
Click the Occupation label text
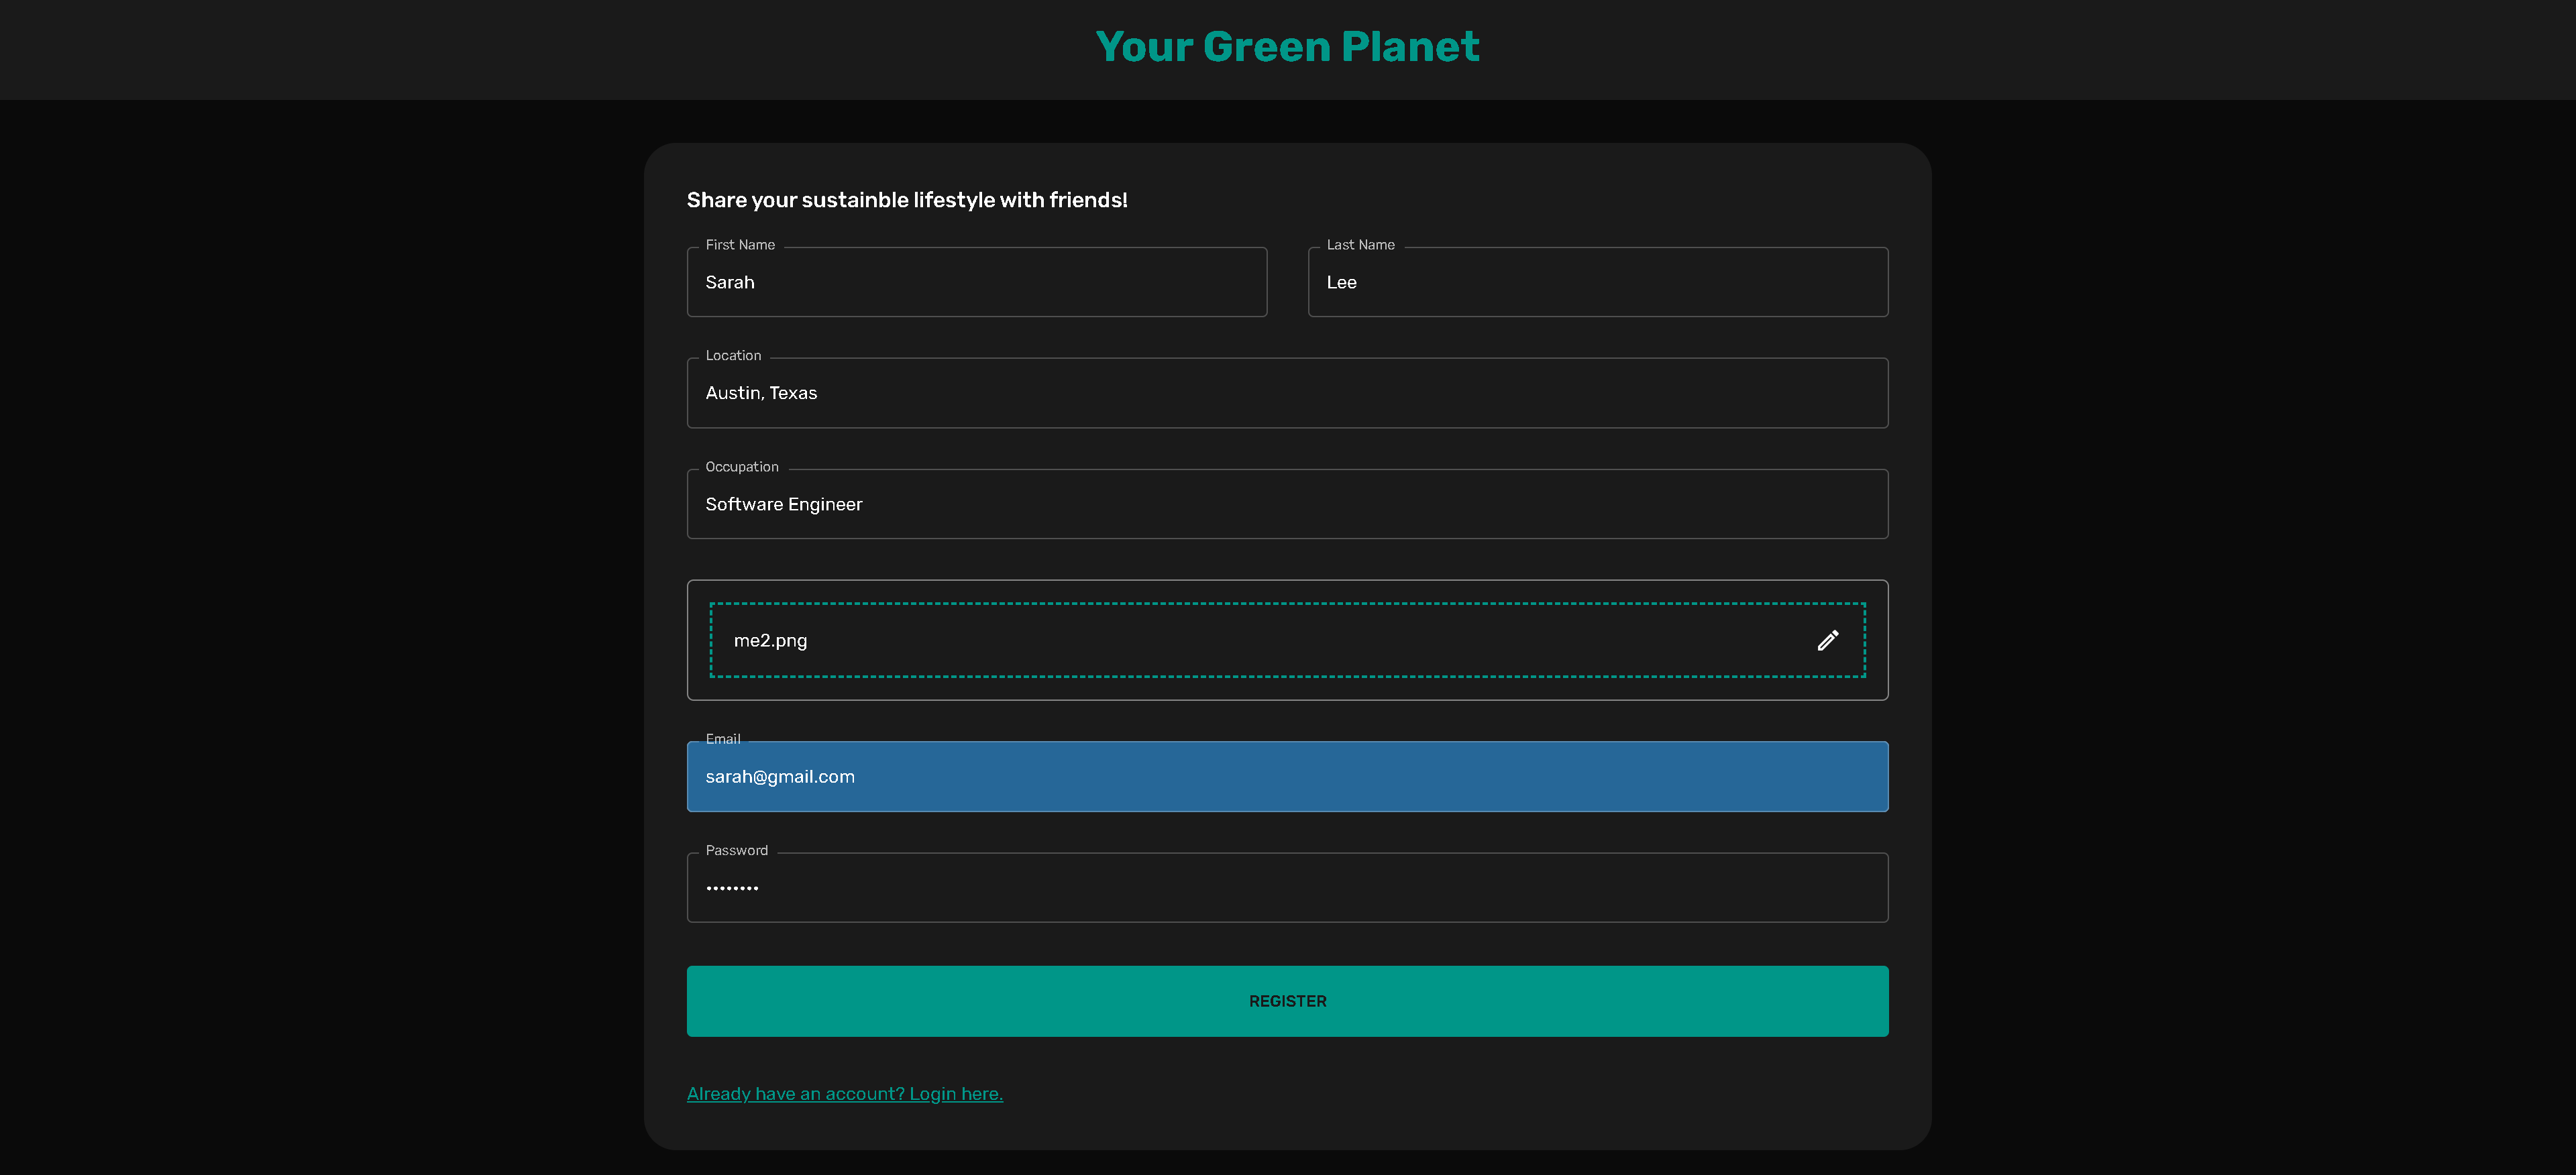click(x=741, y=467)
